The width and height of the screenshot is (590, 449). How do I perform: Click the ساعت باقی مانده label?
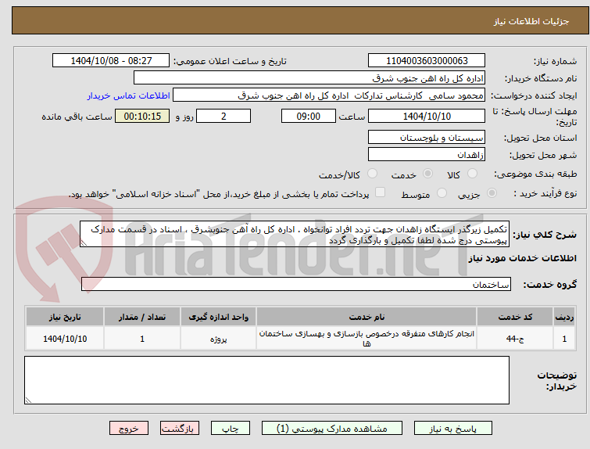(77, 117)
